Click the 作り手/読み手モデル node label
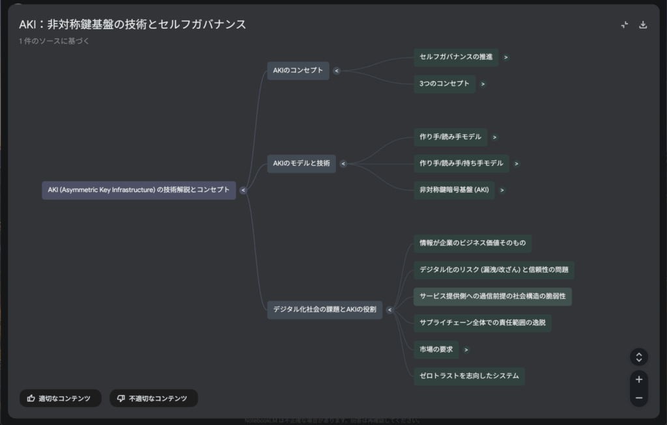The image size is (667, 425). point(450,137)
